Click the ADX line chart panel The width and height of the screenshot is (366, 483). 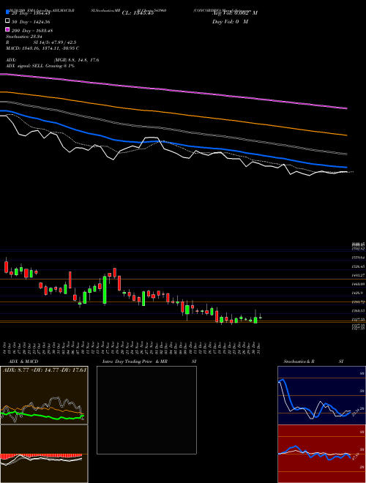[44, 395]
